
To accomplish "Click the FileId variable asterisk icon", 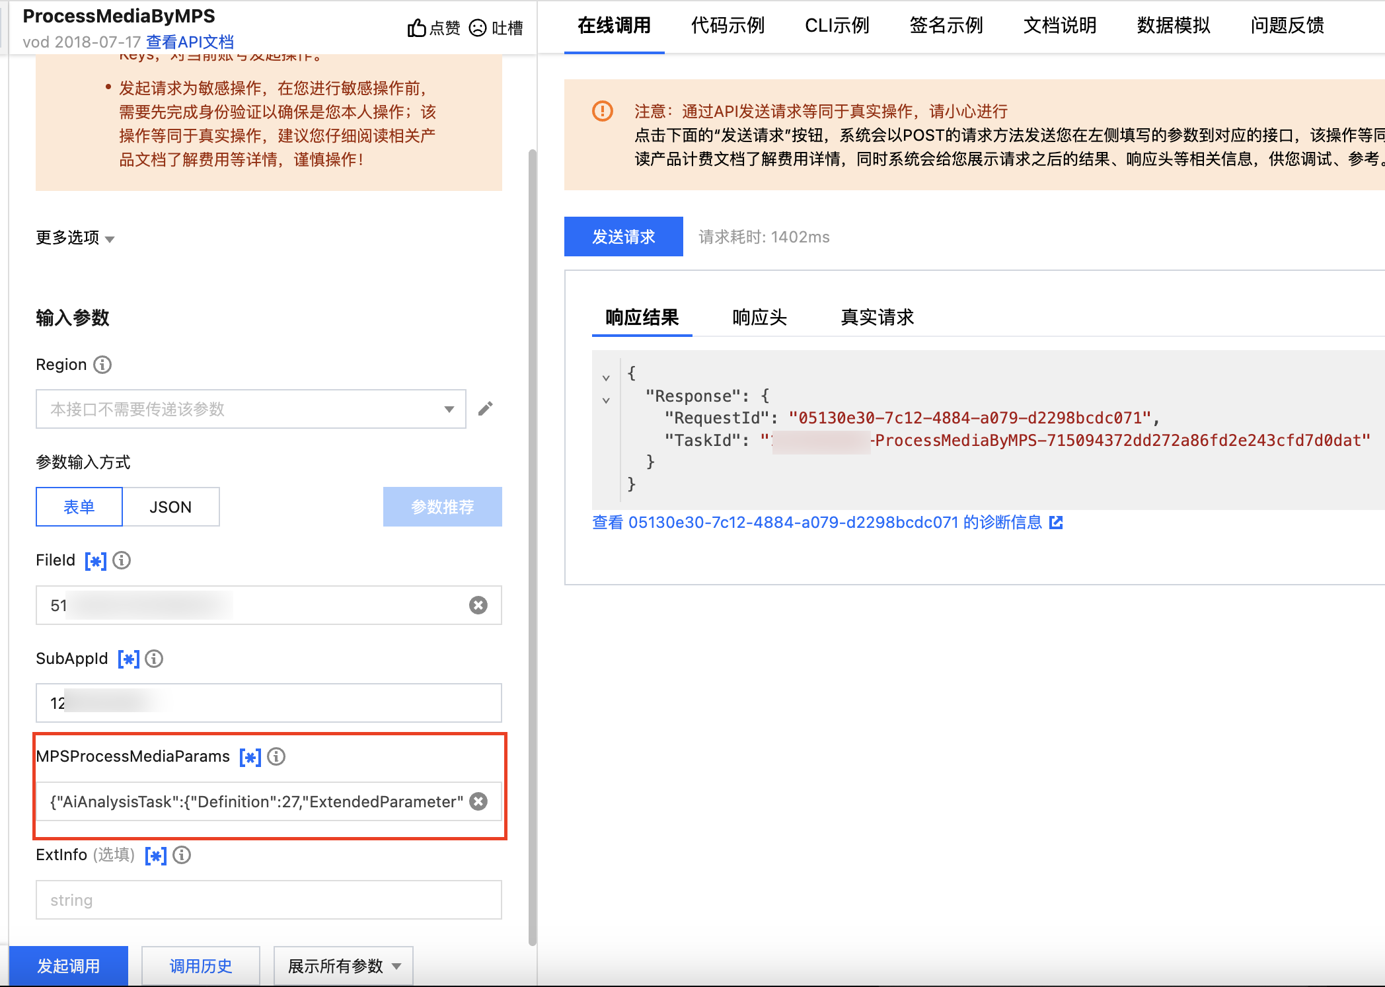I will click(95, 561).
